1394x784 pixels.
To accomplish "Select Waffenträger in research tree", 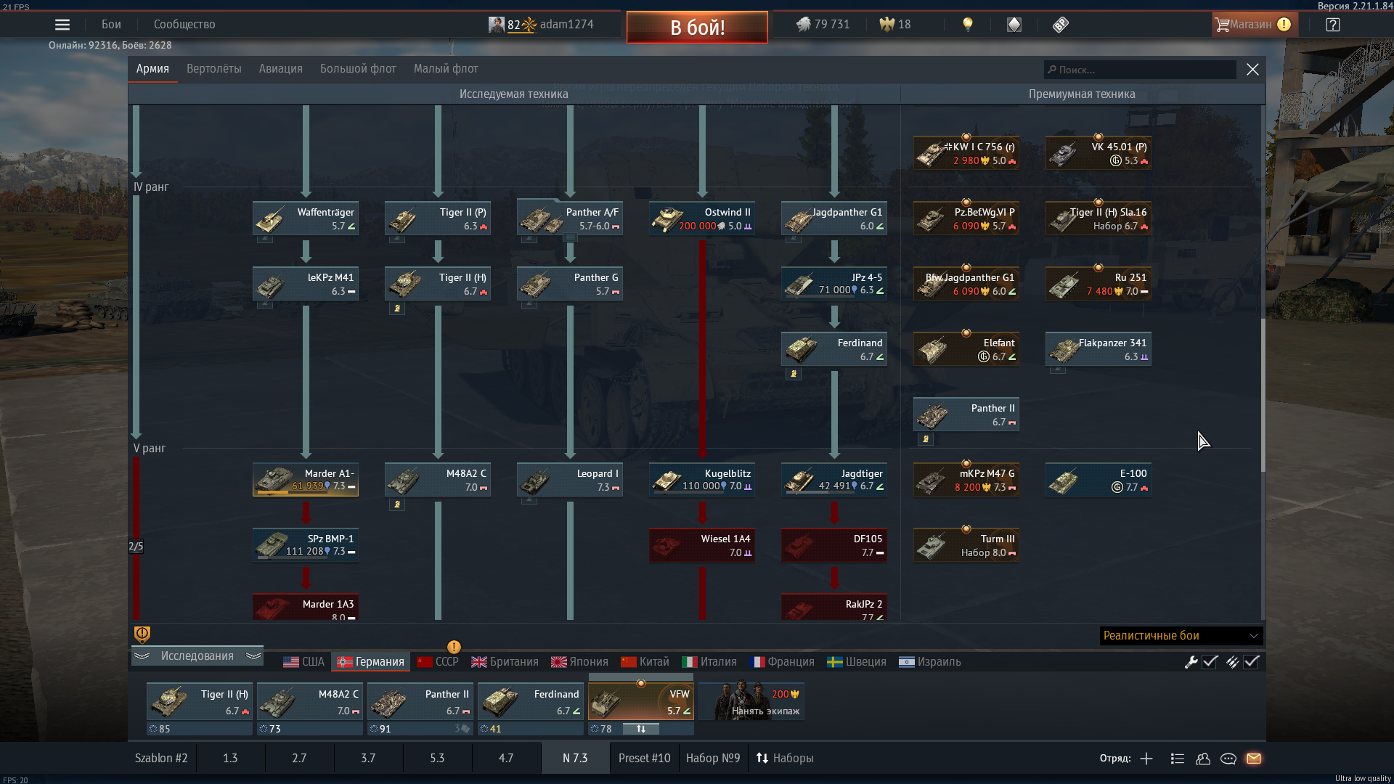I will tap(306, 219).
